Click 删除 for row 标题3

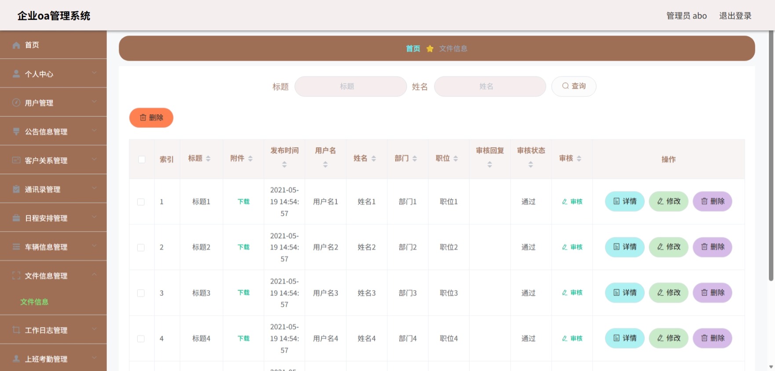[x=713, y=293]
